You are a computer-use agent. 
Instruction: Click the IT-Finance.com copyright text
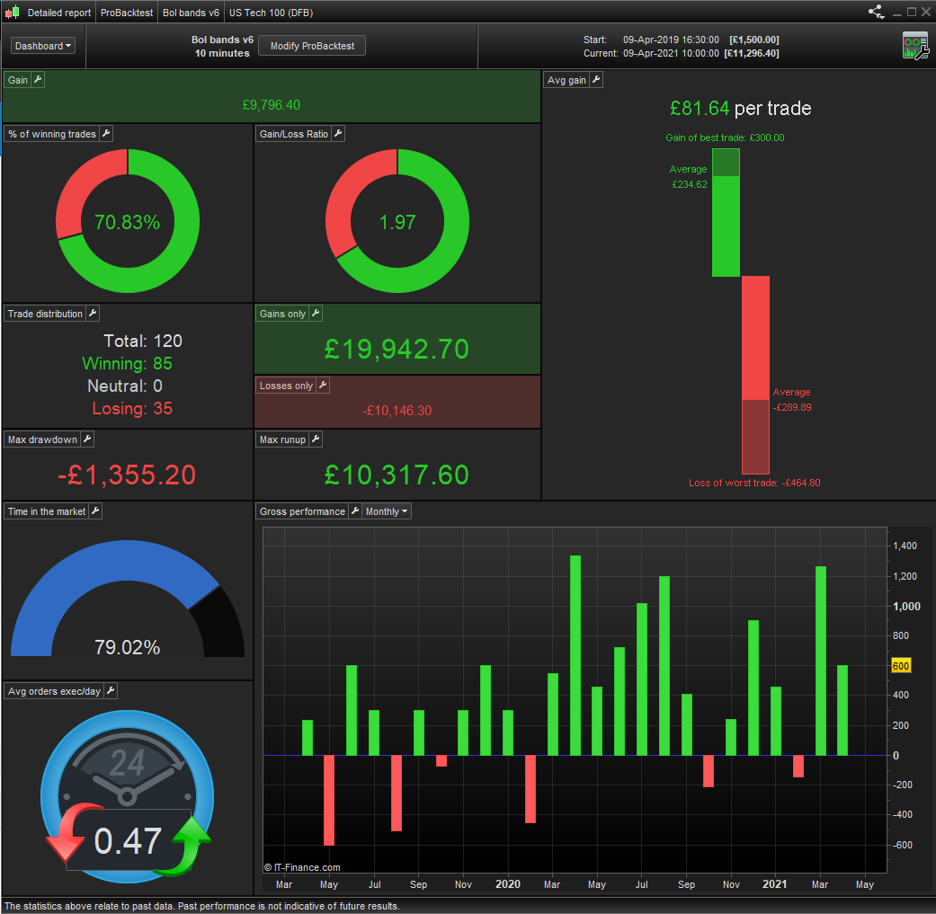click(x=302, y=867)
